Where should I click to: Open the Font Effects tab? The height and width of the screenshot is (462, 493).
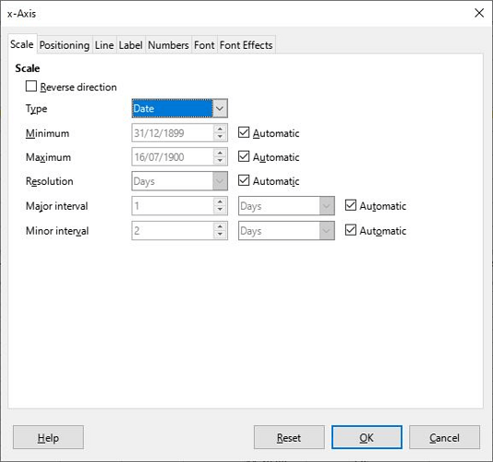click(246, 45)
